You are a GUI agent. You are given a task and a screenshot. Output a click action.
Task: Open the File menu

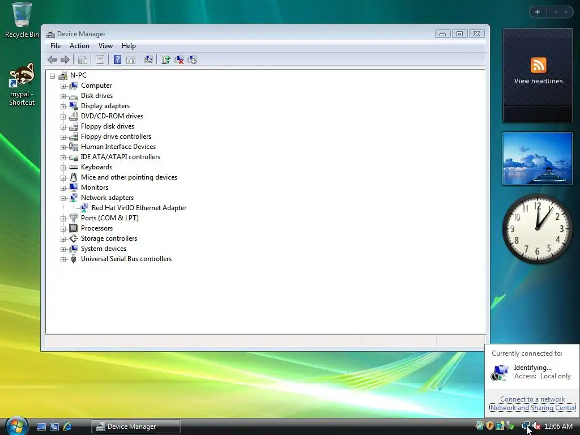56,46
